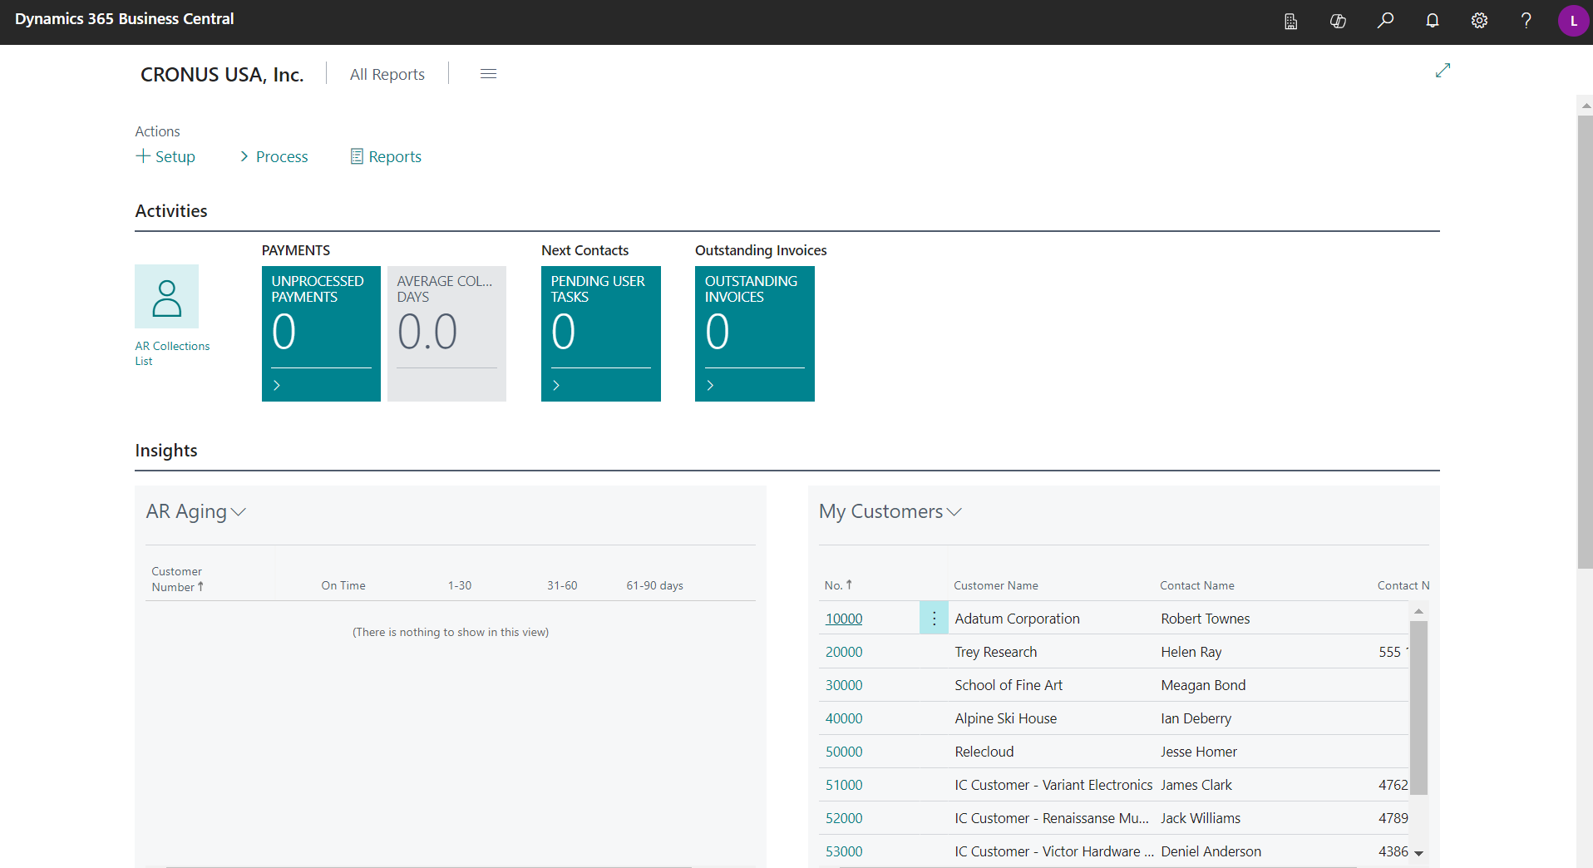
Task: Click the plus icon beside Setup
Action: pyautogui.click(x=143, y=156)
